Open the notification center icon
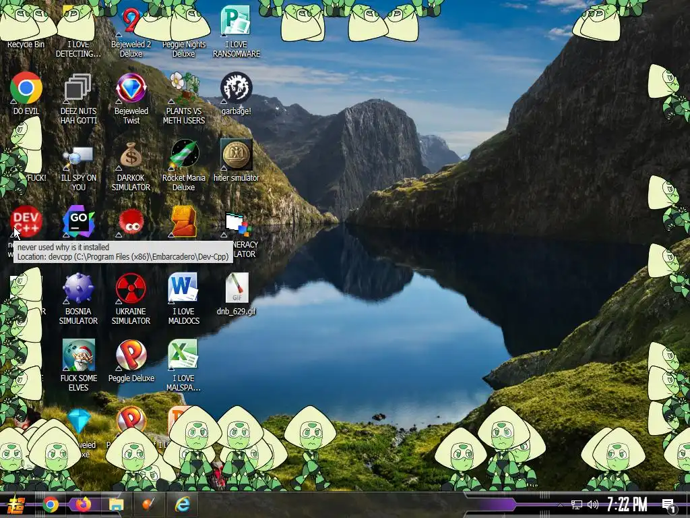 coord(669,506)
